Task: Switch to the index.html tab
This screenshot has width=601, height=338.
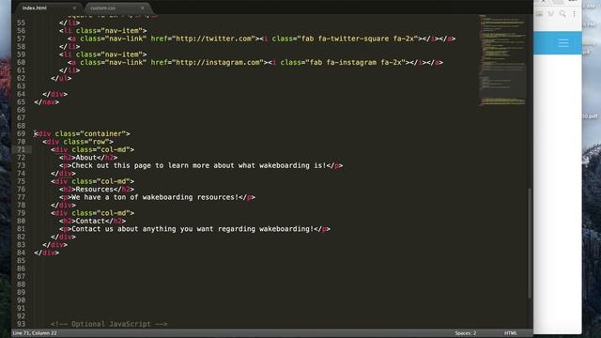Action: click(35, 8)
